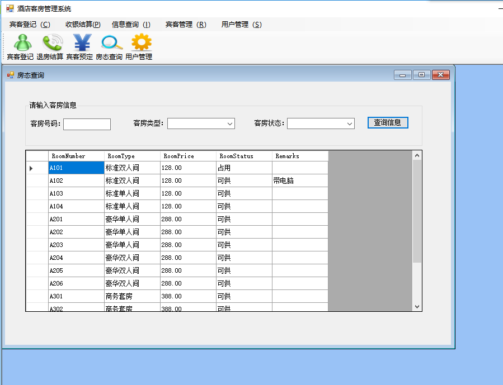503x385 pixels.
Task: Click the Remarks column header
Action: [300, 156]
